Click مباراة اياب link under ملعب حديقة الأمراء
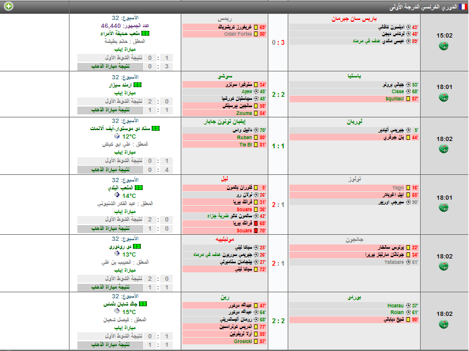The width and height of the screenshot is (469, 351). (x=125, y=49)
